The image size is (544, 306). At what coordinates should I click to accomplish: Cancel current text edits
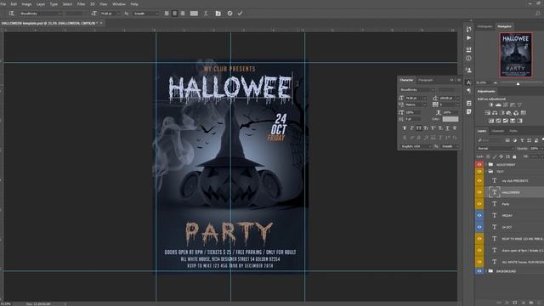pyautogui.click(x=229, y=14)
